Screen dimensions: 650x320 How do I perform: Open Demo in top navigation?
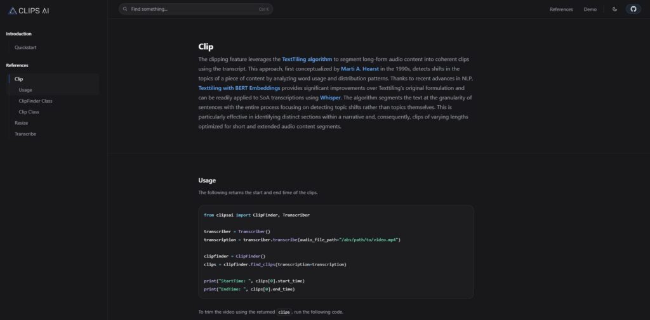(x=590, y=9)
